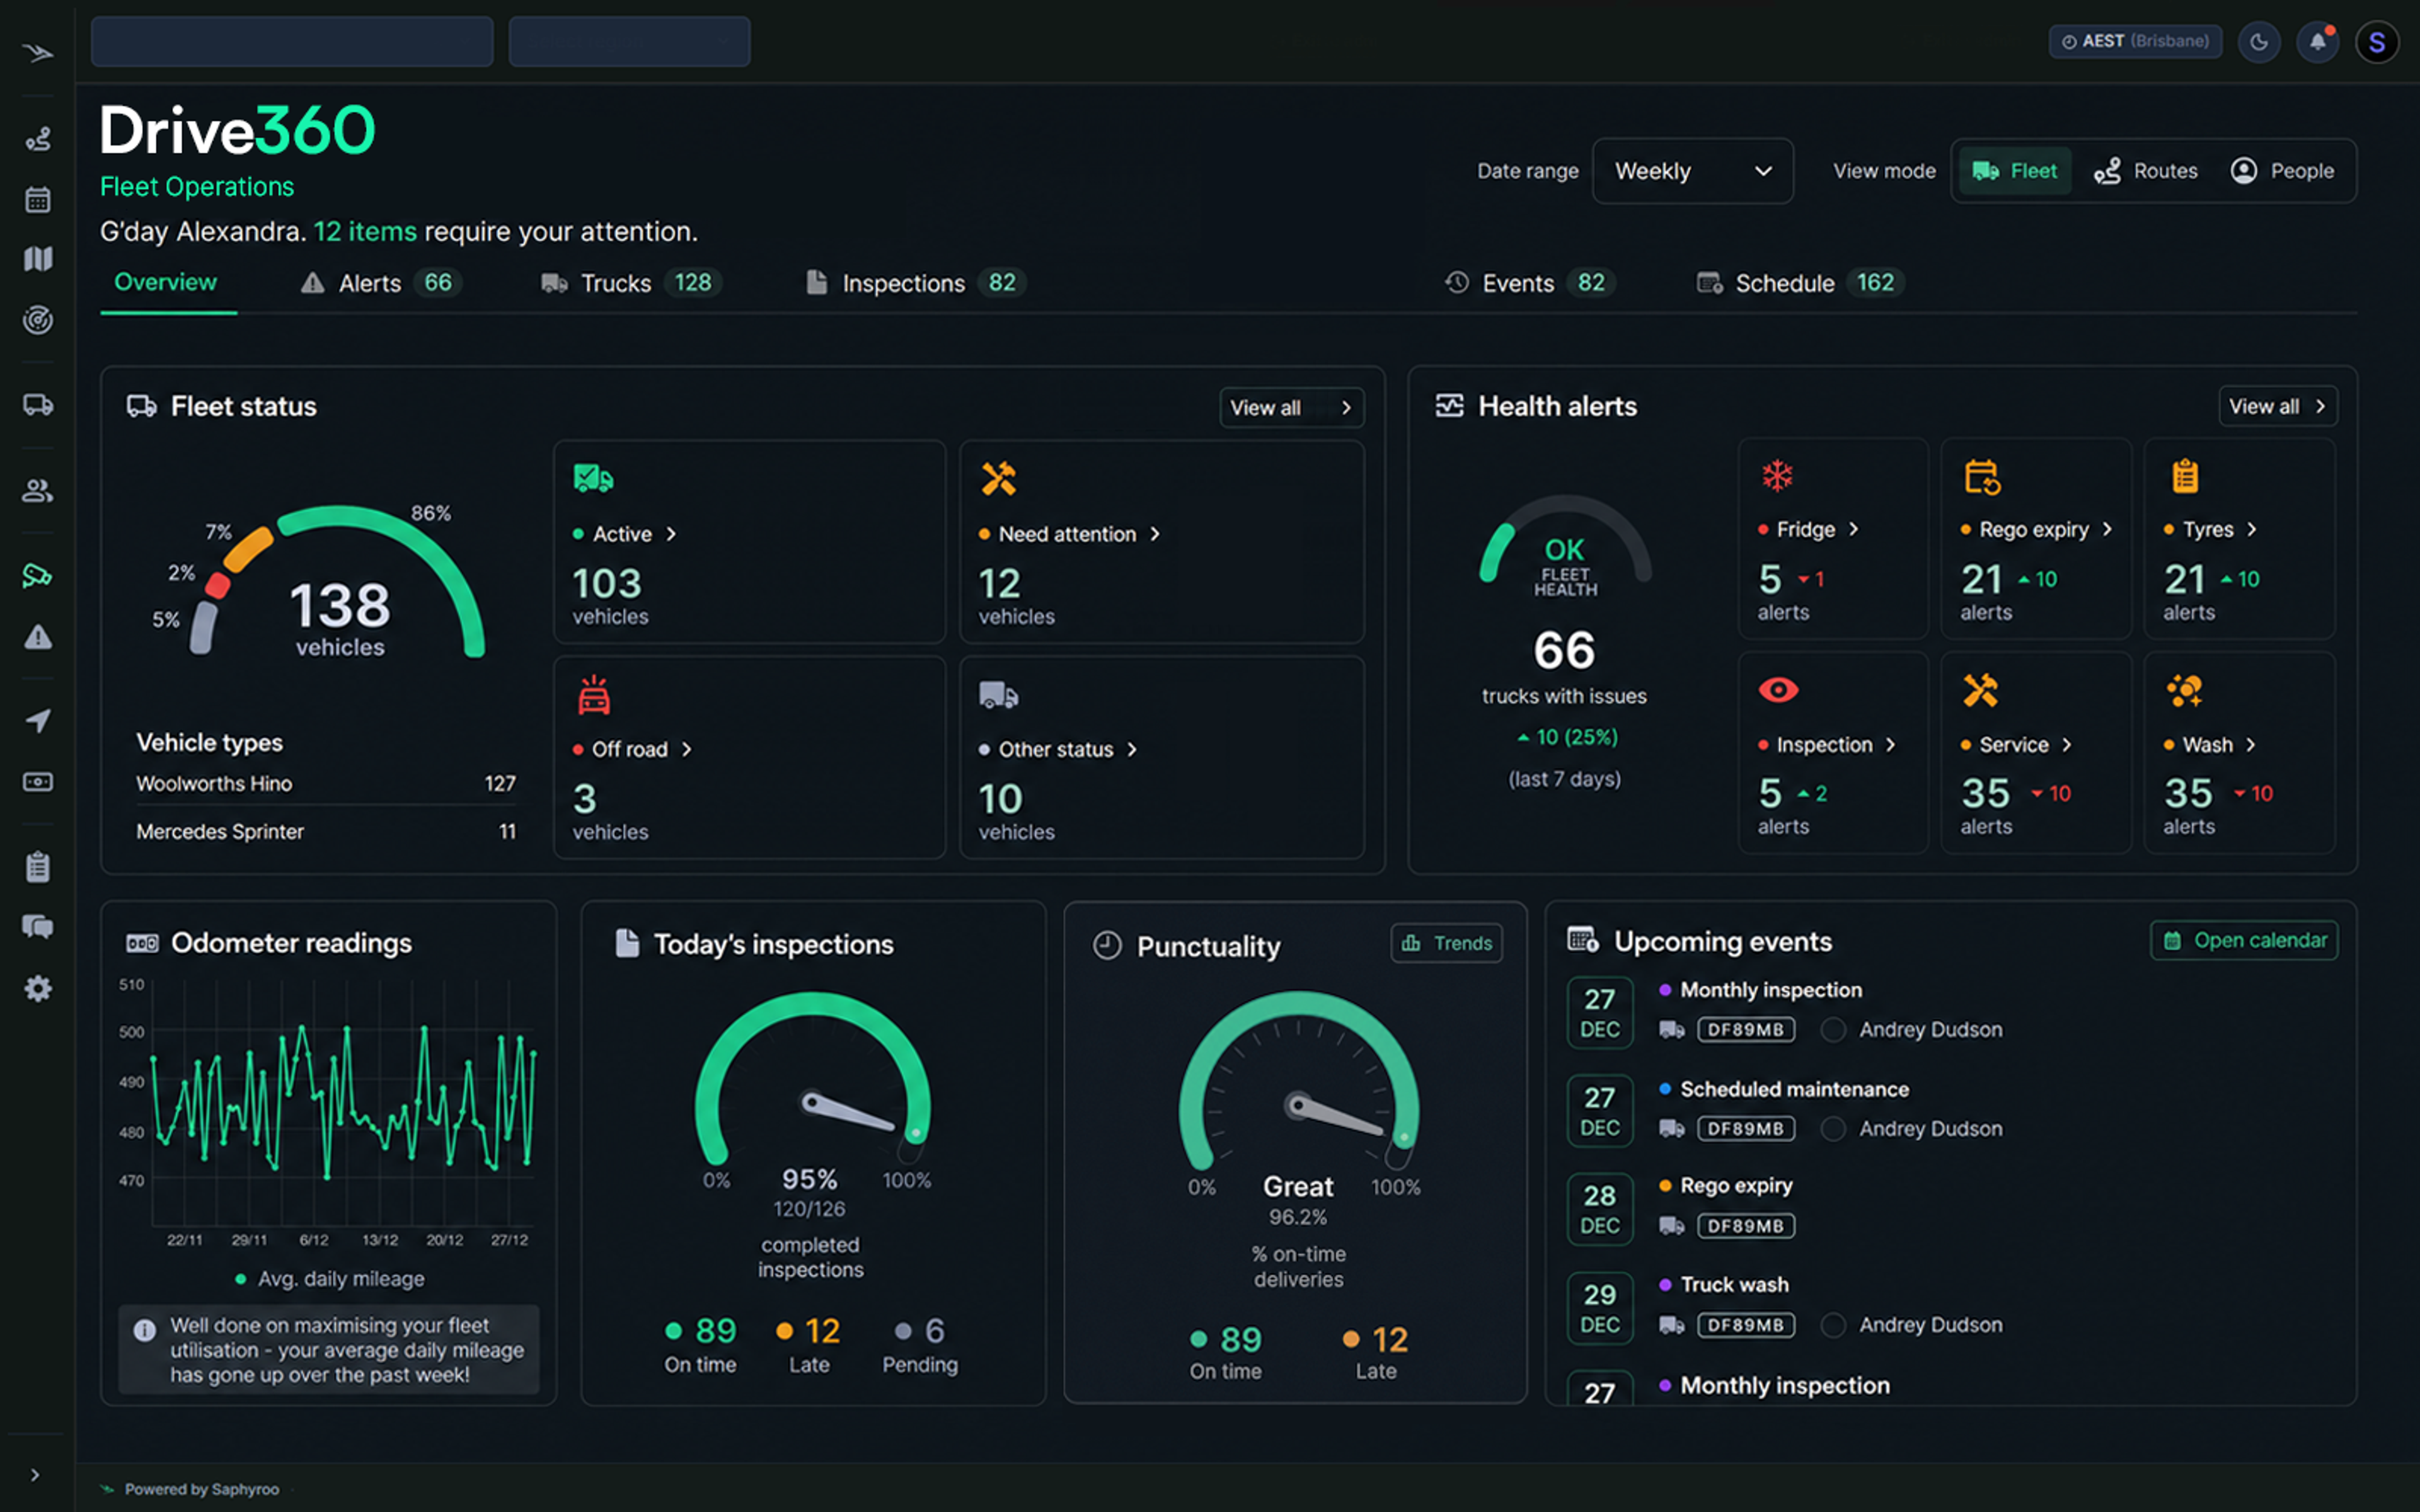Open the truck icon in the left sidebar
Viewport: 2420px width, 1512px height.
[38, 405]
